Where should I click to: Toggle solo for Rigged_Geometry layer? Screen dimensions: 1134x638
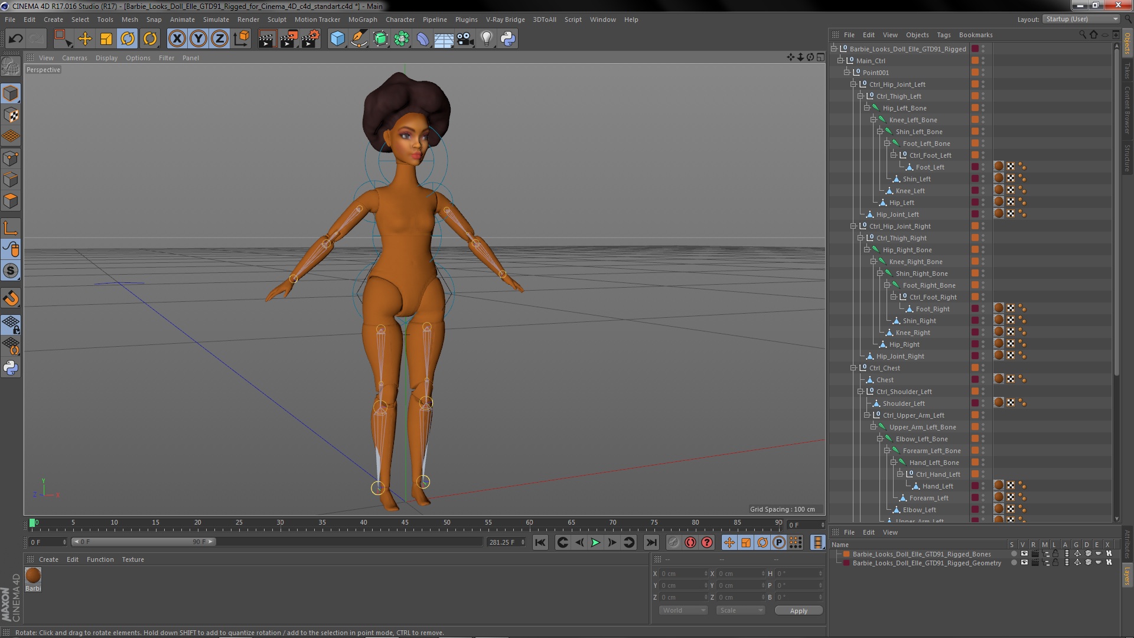[1014, 563]
